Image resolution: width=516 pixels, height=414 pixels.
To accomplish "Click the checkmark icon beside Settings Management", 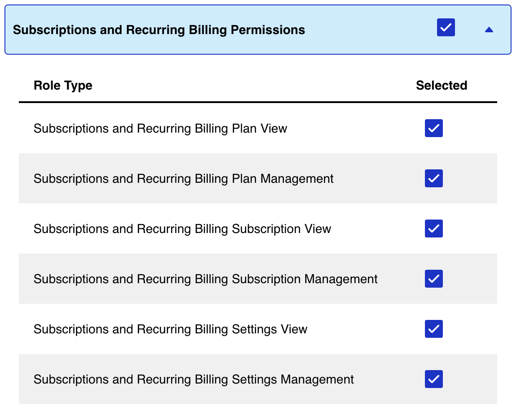I will [x=433, y=379].
